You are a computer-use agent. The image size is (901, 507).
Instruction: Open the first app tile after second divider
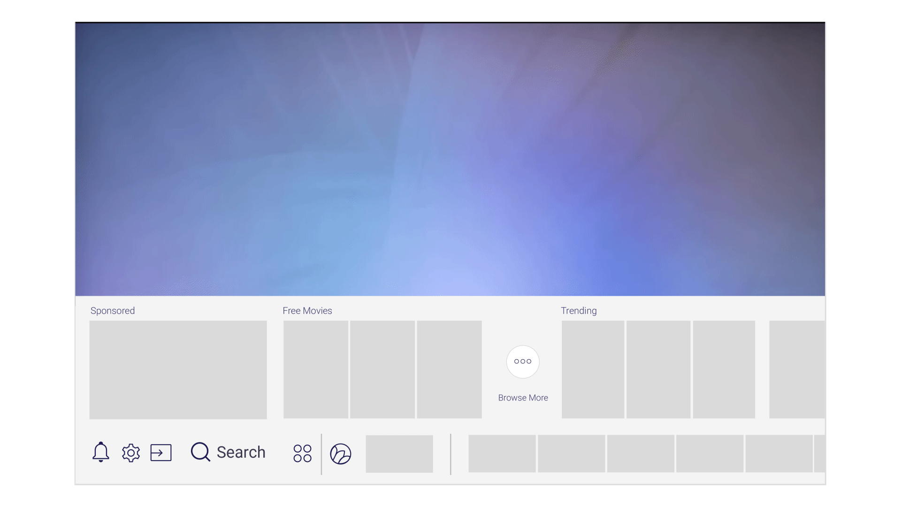coord(502,453)
